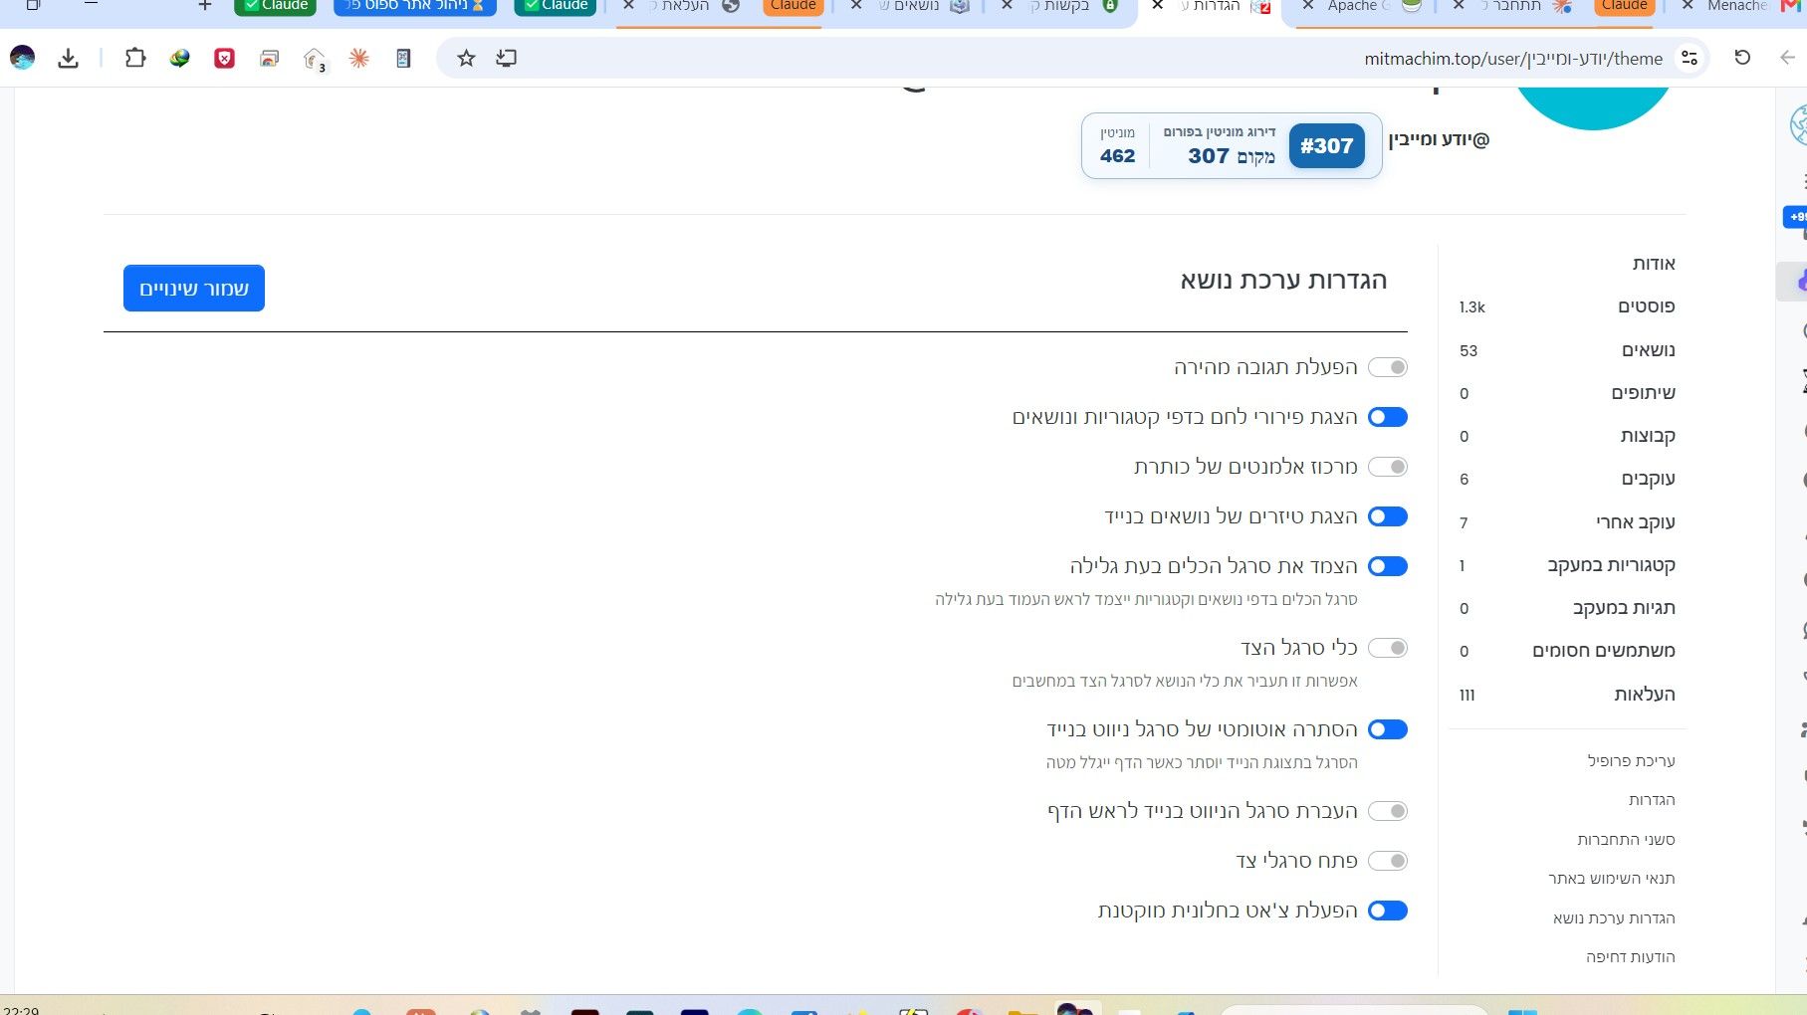Open the הודעות דחיפה settings link
Viewport: 1807px width, 1015px height.
pyautogui.click(x=1631, y=957)
